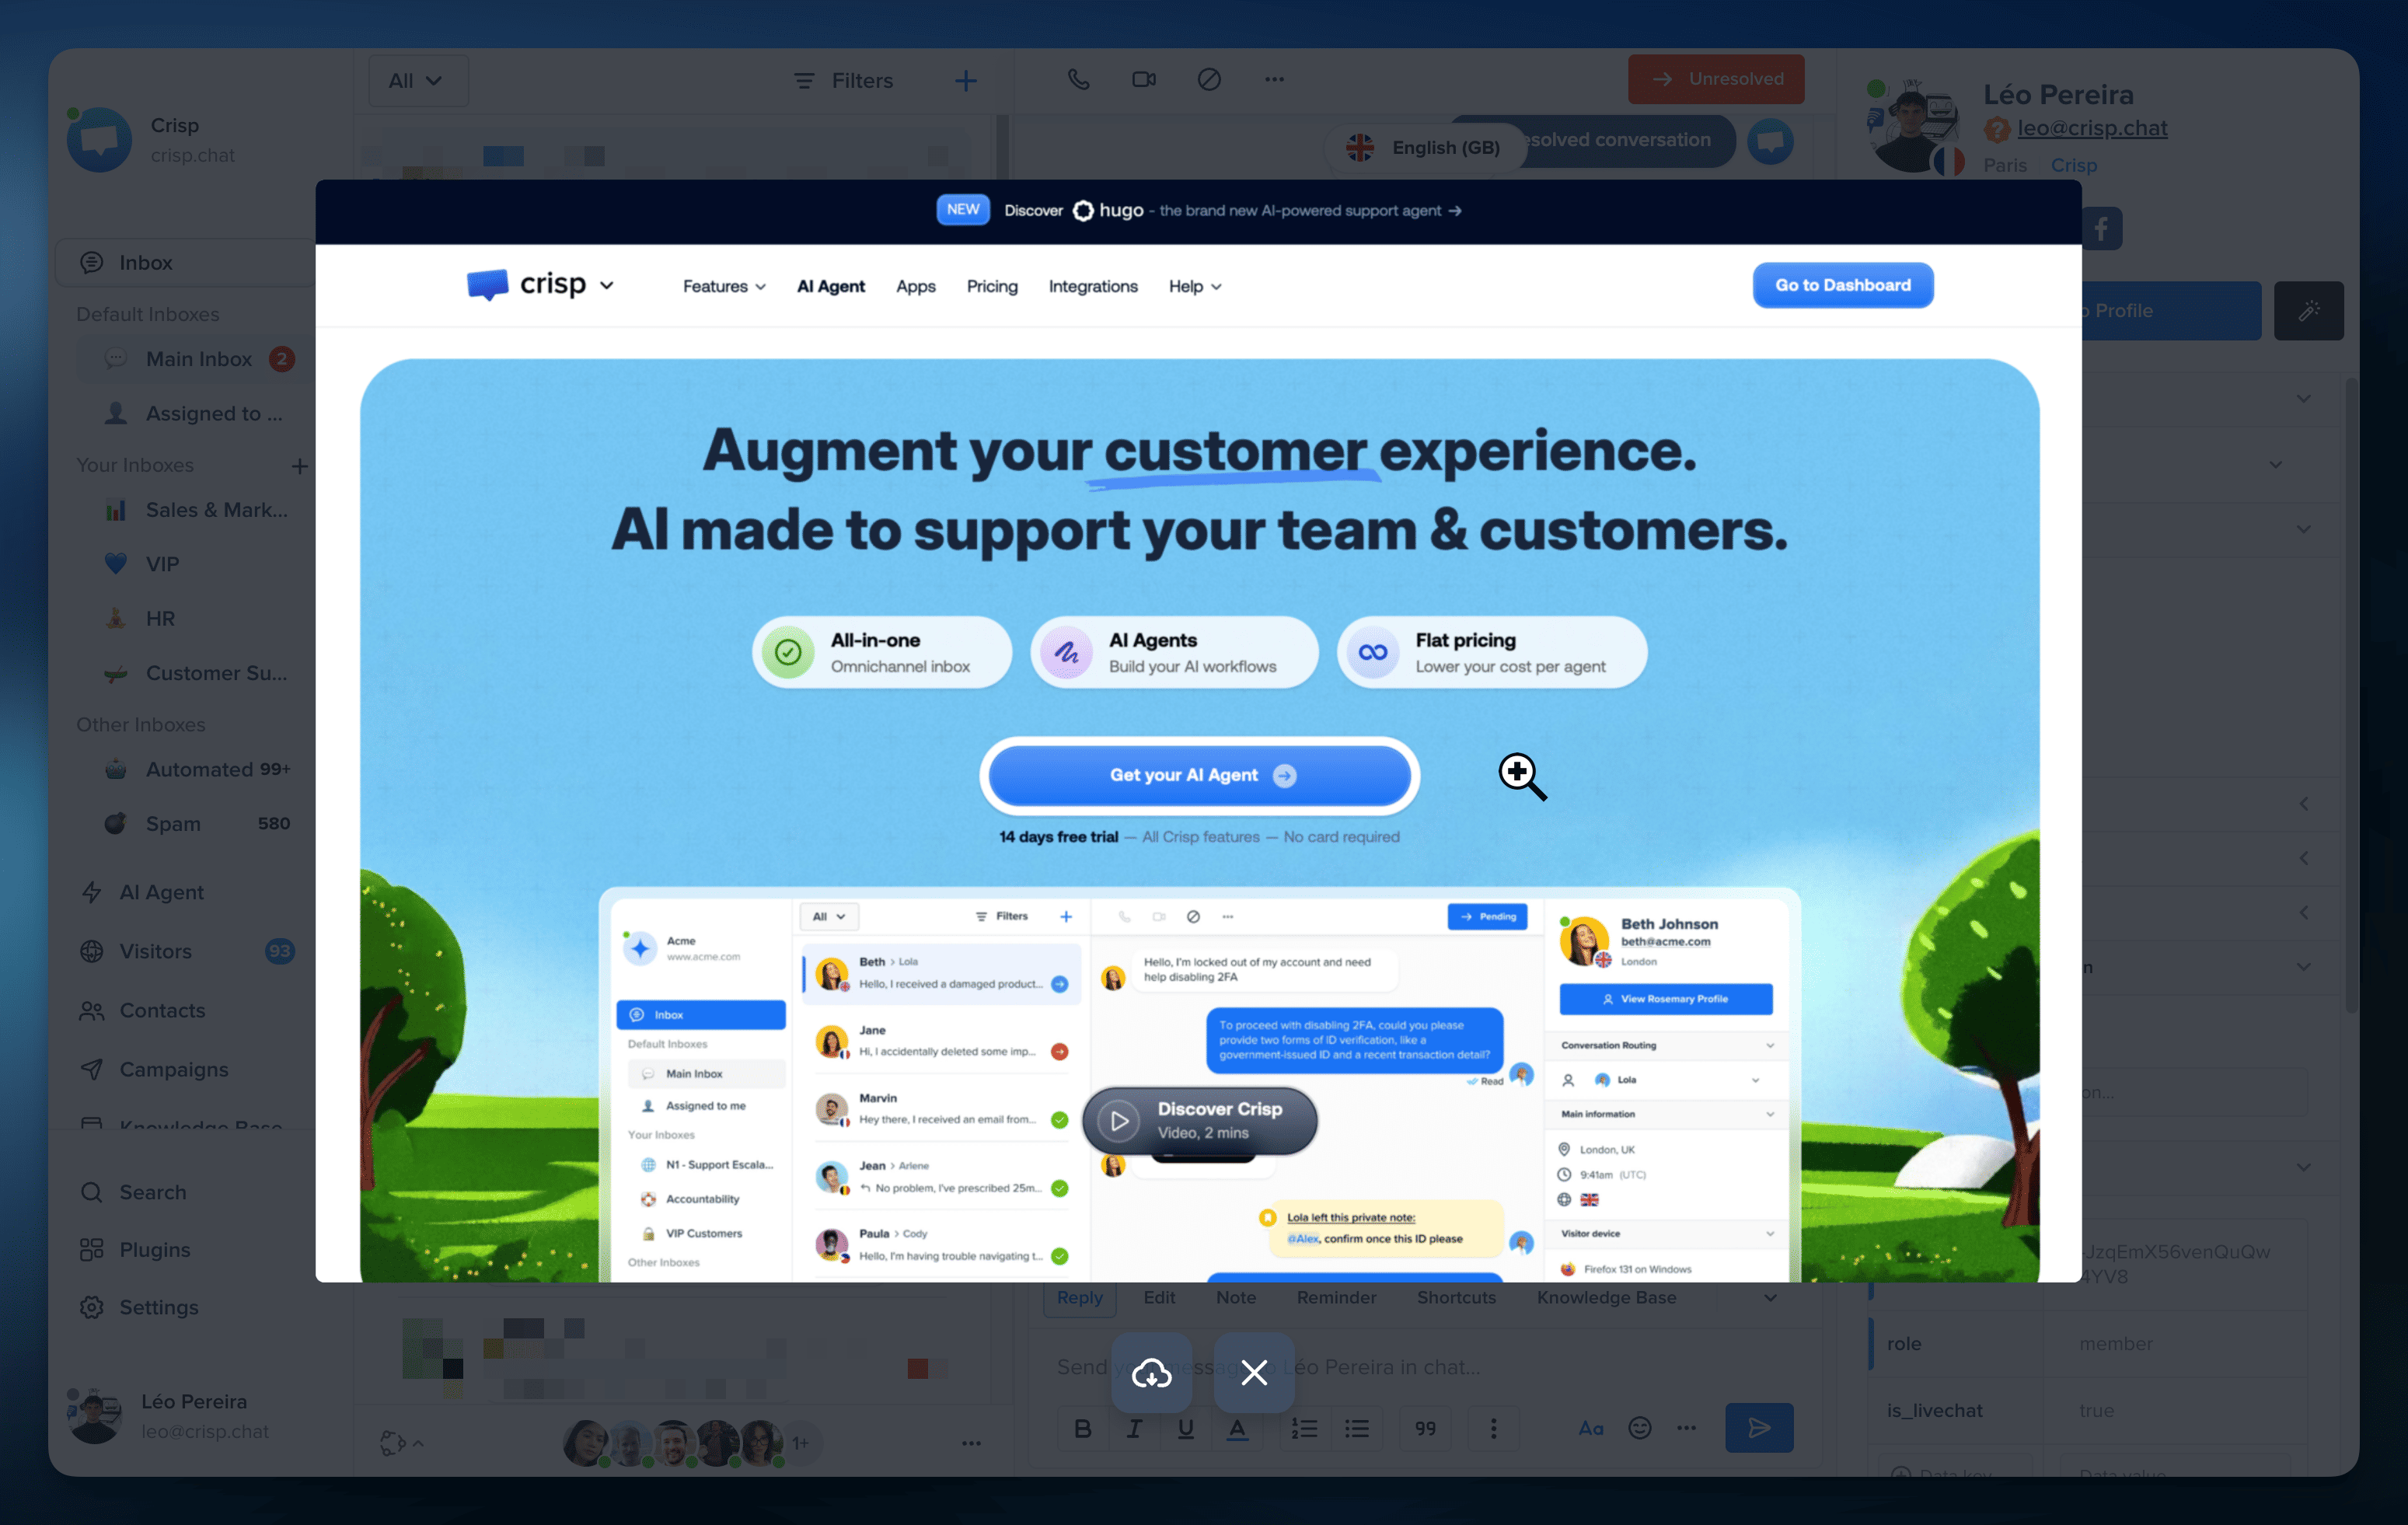Open the VIP inbox
Image resolution: width=2408 pixels, height=1525 pixels.
point(197,564)
